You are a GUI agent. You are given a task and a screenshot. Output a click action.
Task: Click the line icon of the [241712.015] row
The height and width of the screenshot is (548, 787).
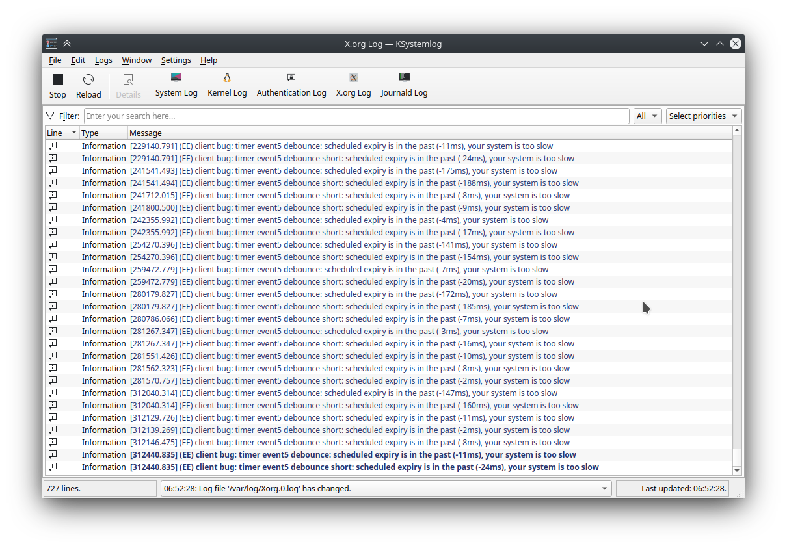pos(53,195)
